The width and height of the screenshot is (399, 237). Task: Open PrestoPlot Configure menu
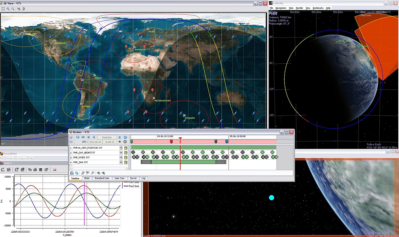[x=21, y=158]
